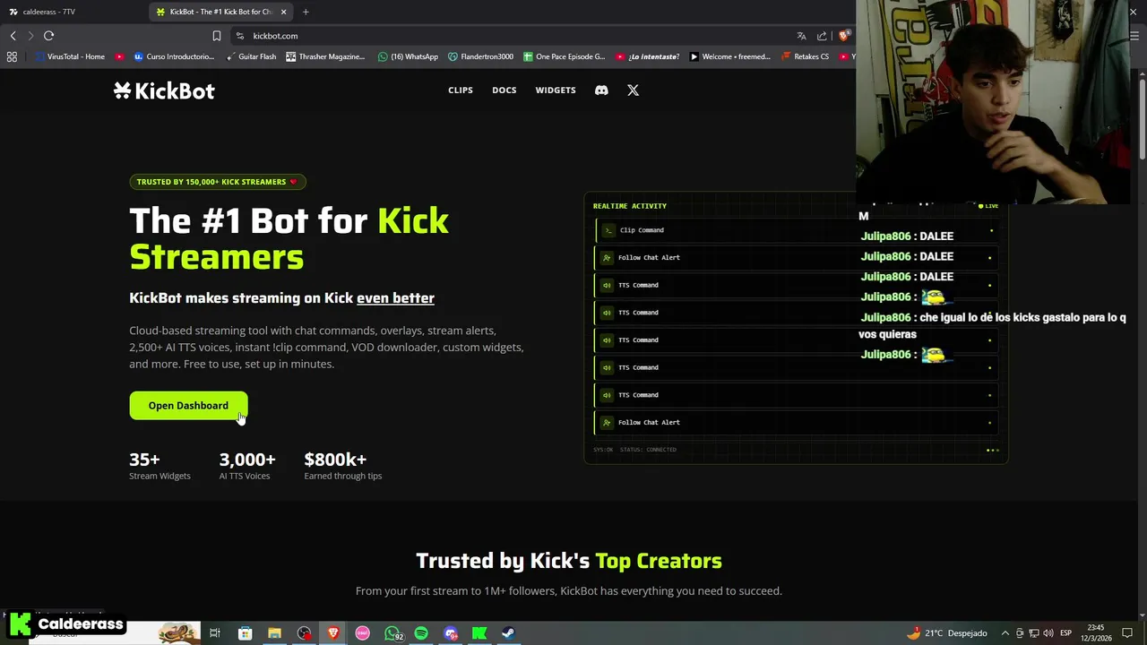The width and height of the screenshot is (1147, 645).
Task: Click the ESP language indicator
Action: click(1066, 633)
